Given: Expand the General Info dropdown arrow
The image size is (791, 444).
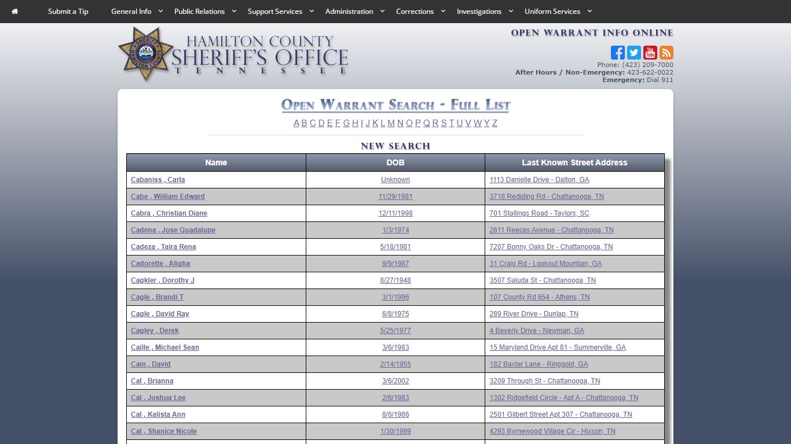Looking at the screenshot, I should coord(160,11).
